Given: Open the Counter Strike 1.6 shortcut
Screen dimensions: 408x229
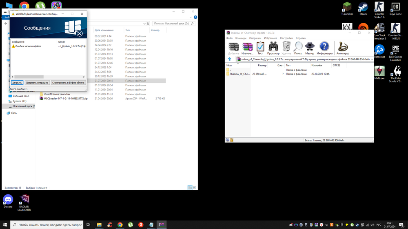Looking at the screenshot, I should [x=379, y=10].
